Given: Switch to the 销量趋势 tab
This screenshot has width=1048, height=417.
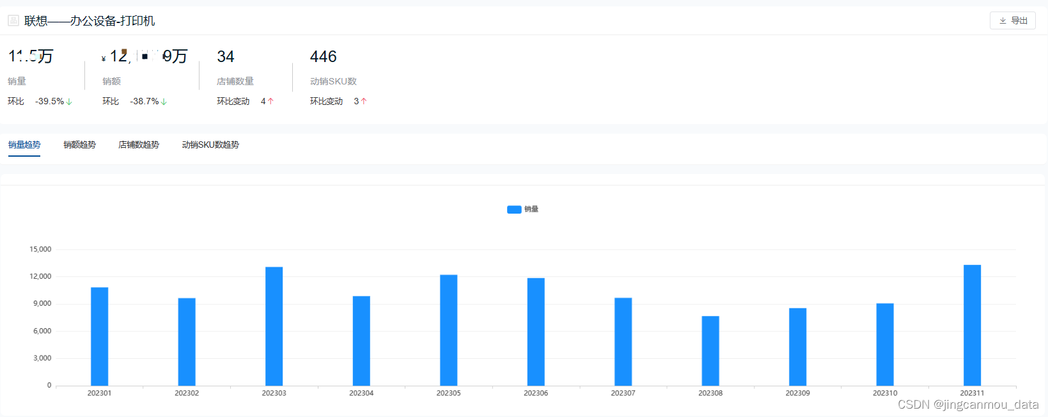Looking at the screenshot, I should click(x=24, y=145).
